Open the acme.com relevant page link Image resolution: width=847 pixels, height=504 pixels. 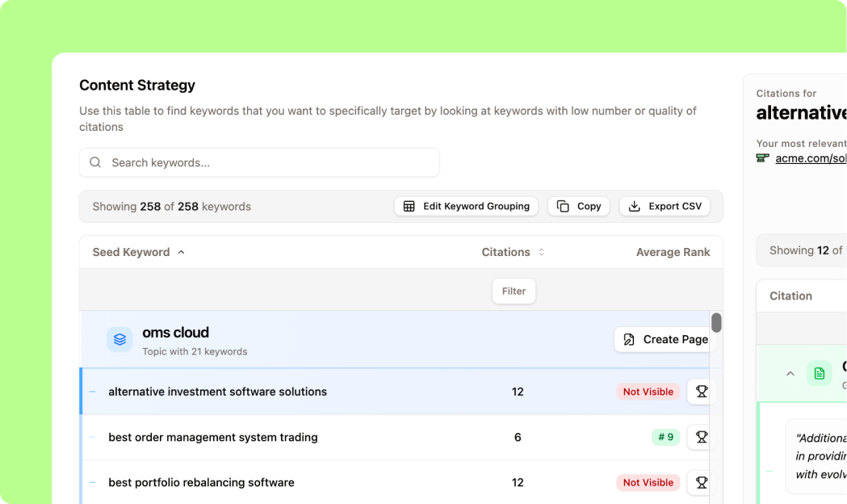[x=811, y=158]
